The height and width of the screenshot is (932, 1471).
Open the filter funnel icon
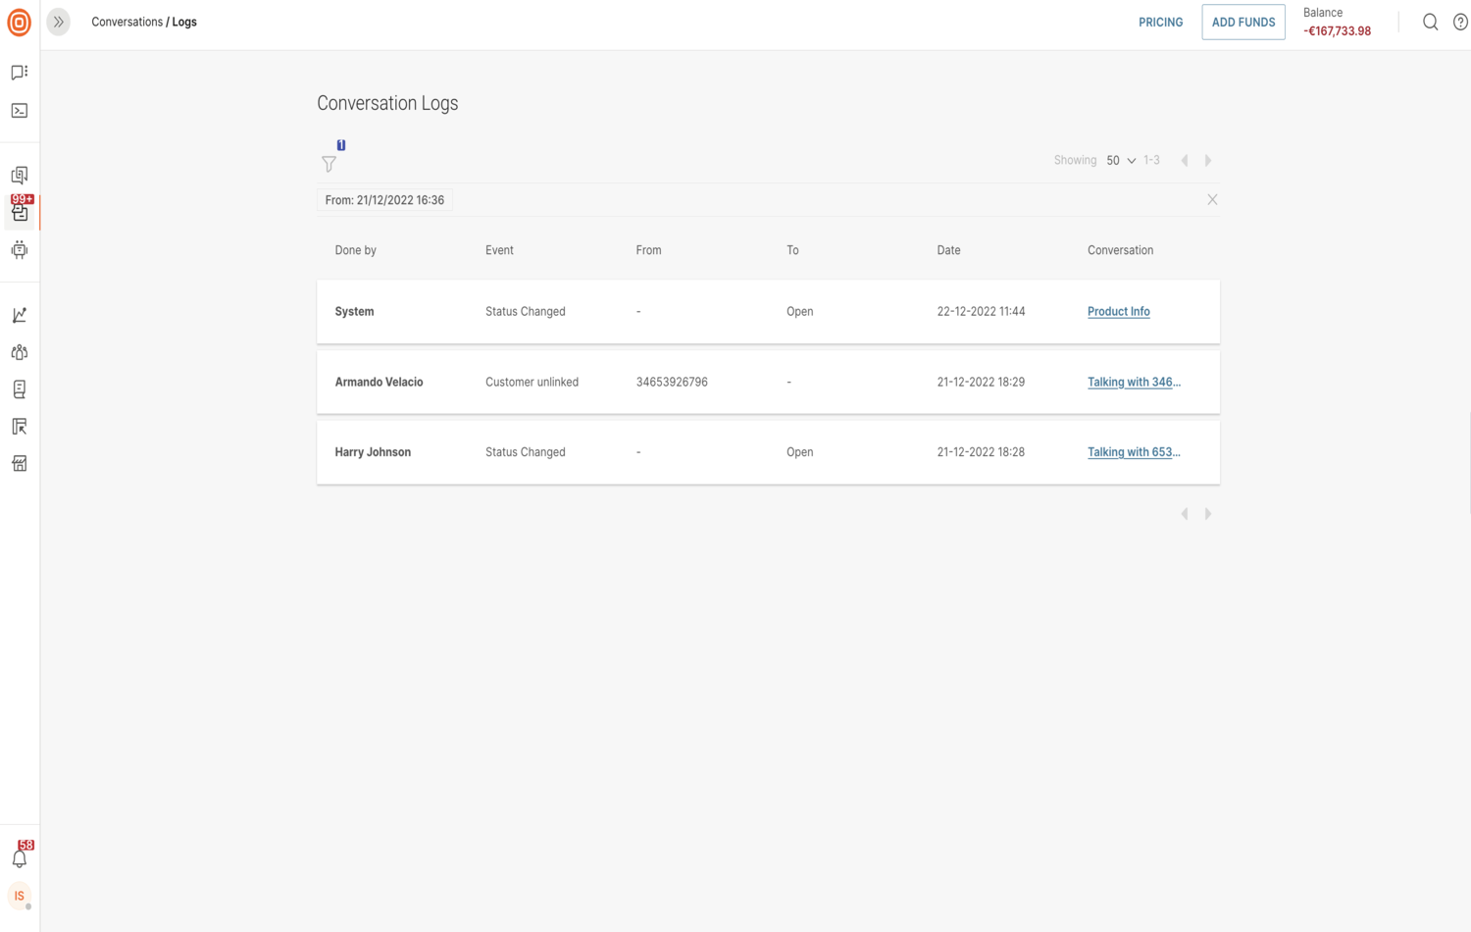click(329, 164)
